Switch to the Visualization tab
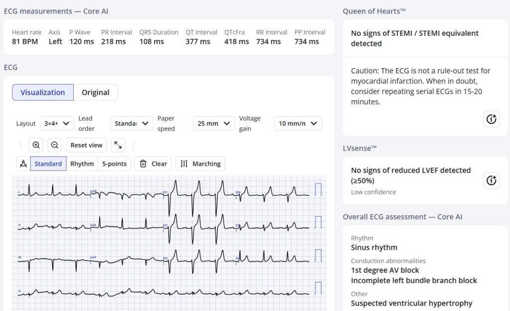Viewport: 510px width, 311px height. 43,92
